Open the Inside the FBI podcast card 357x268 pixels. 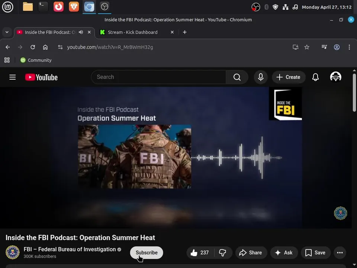285,104
